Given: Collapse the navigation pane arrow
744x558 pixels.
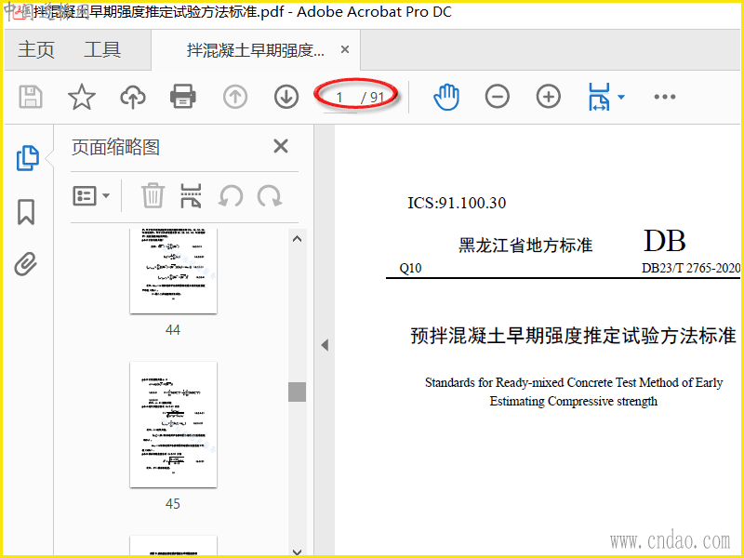Looking at the screenshot, I should click(x=325, y=345).
